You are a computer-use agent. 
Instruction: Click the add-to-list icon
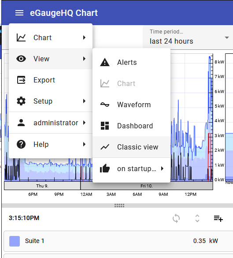pos(218,218)
